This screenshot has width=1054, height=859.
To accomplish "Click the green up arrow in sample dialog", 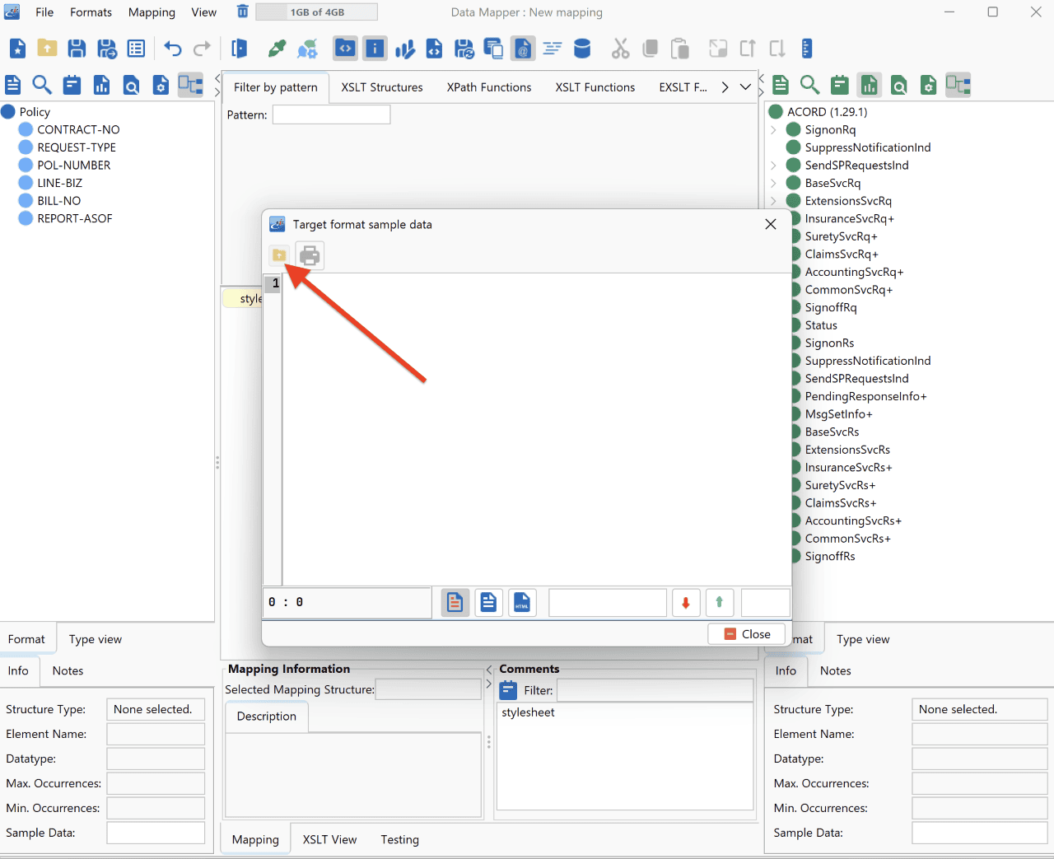I will [x=720, y=603].
